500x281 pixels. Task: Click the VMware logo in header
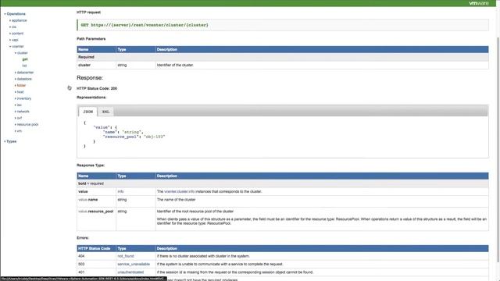coord(479,3)
